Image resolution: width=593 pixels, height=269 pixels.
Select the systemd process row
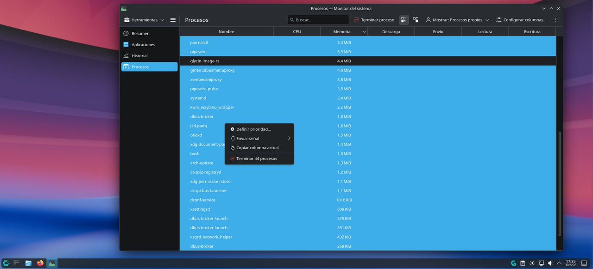[x=367, y=98]
